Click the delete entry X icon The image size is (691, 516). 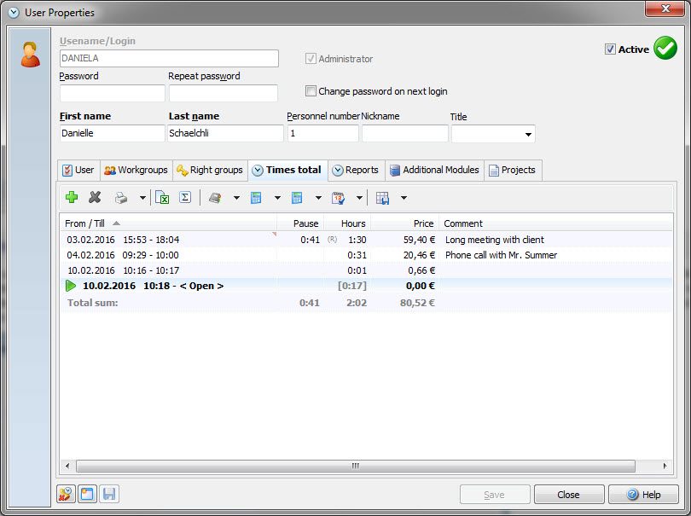click(x=95, y=198)
